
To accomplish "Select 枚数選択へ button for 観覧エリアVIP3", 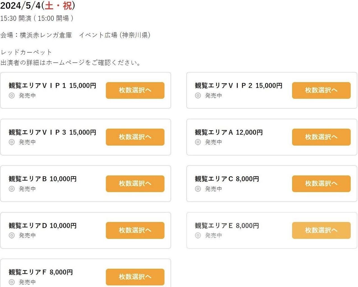I will click(x=135, y=137).
